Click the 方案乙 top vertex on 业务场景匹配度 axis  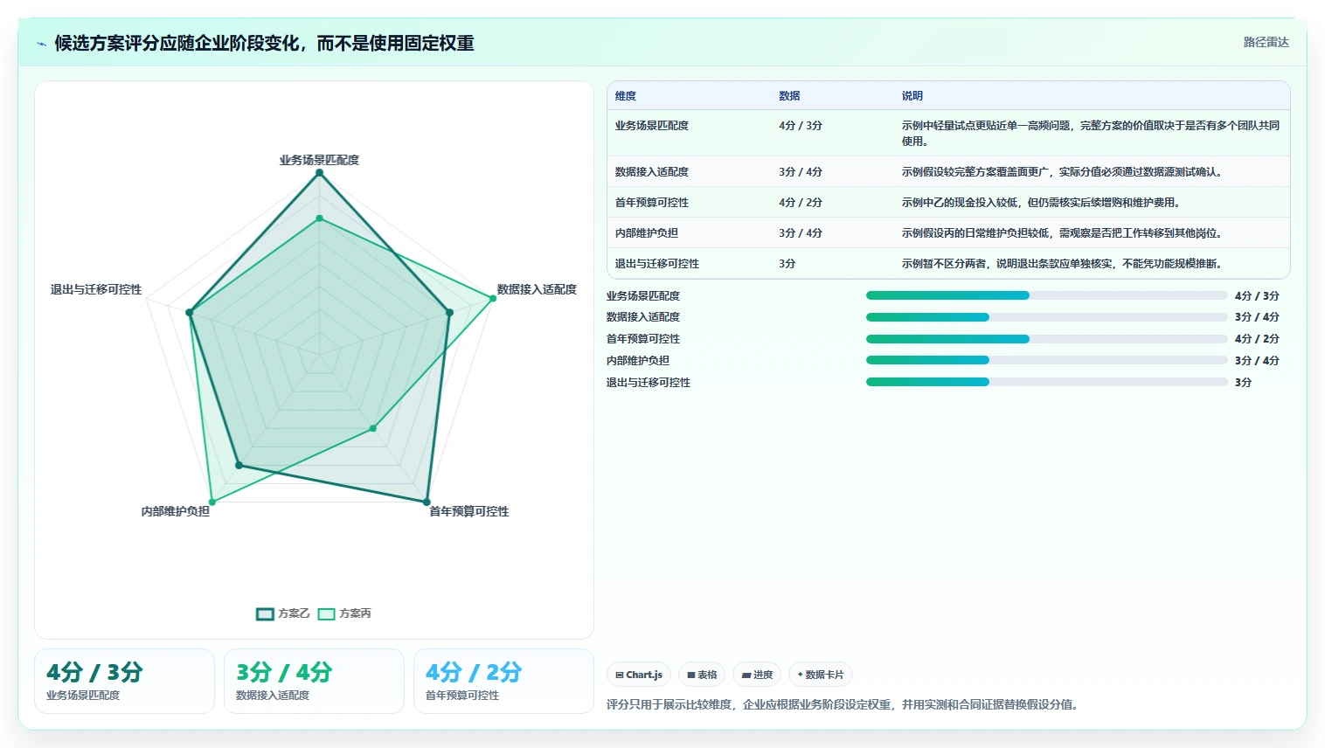pos(319,173)
